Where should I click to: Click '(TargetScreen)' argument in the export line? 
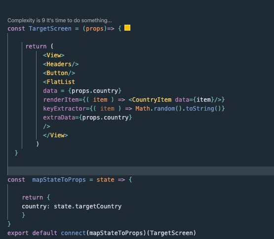click(x=171, y=233)
